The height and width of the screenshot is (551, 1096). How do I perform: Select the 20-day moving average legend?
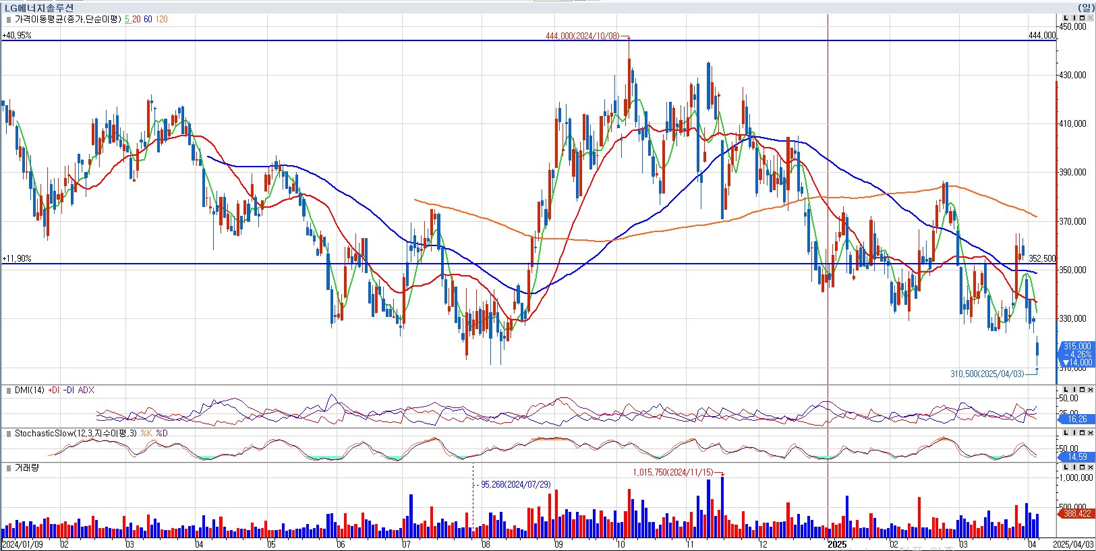point(136,20)
